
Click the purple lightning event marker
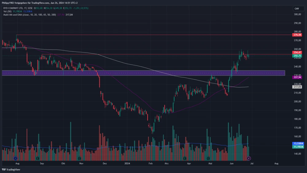(x=249, y=158)
